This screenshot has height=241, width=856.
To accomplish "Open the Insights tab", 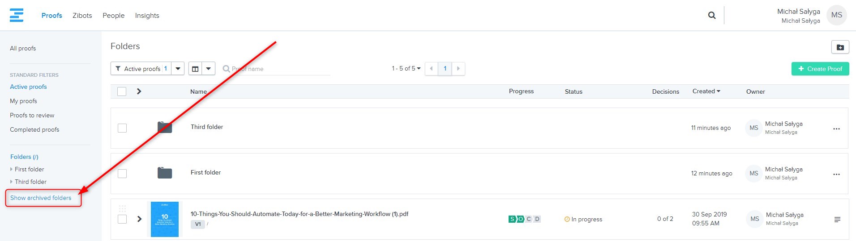I will click(147, 16).
